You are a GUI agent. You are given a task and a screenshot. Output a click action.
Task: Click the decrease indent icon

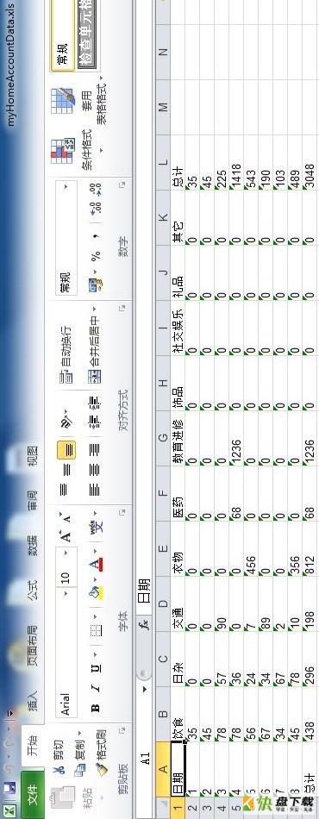click(96, 422)
